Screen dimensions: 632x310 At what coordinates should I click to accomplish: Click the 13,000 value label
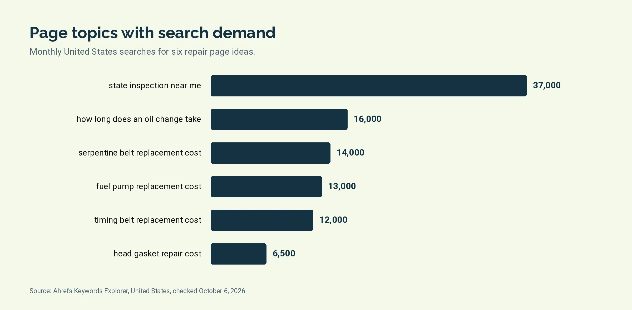point(342,186)
